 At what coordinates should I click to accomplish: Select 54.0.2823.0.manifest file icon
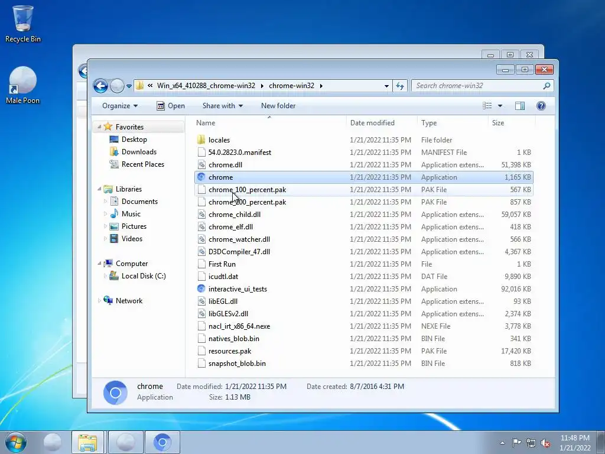[201, 152]
